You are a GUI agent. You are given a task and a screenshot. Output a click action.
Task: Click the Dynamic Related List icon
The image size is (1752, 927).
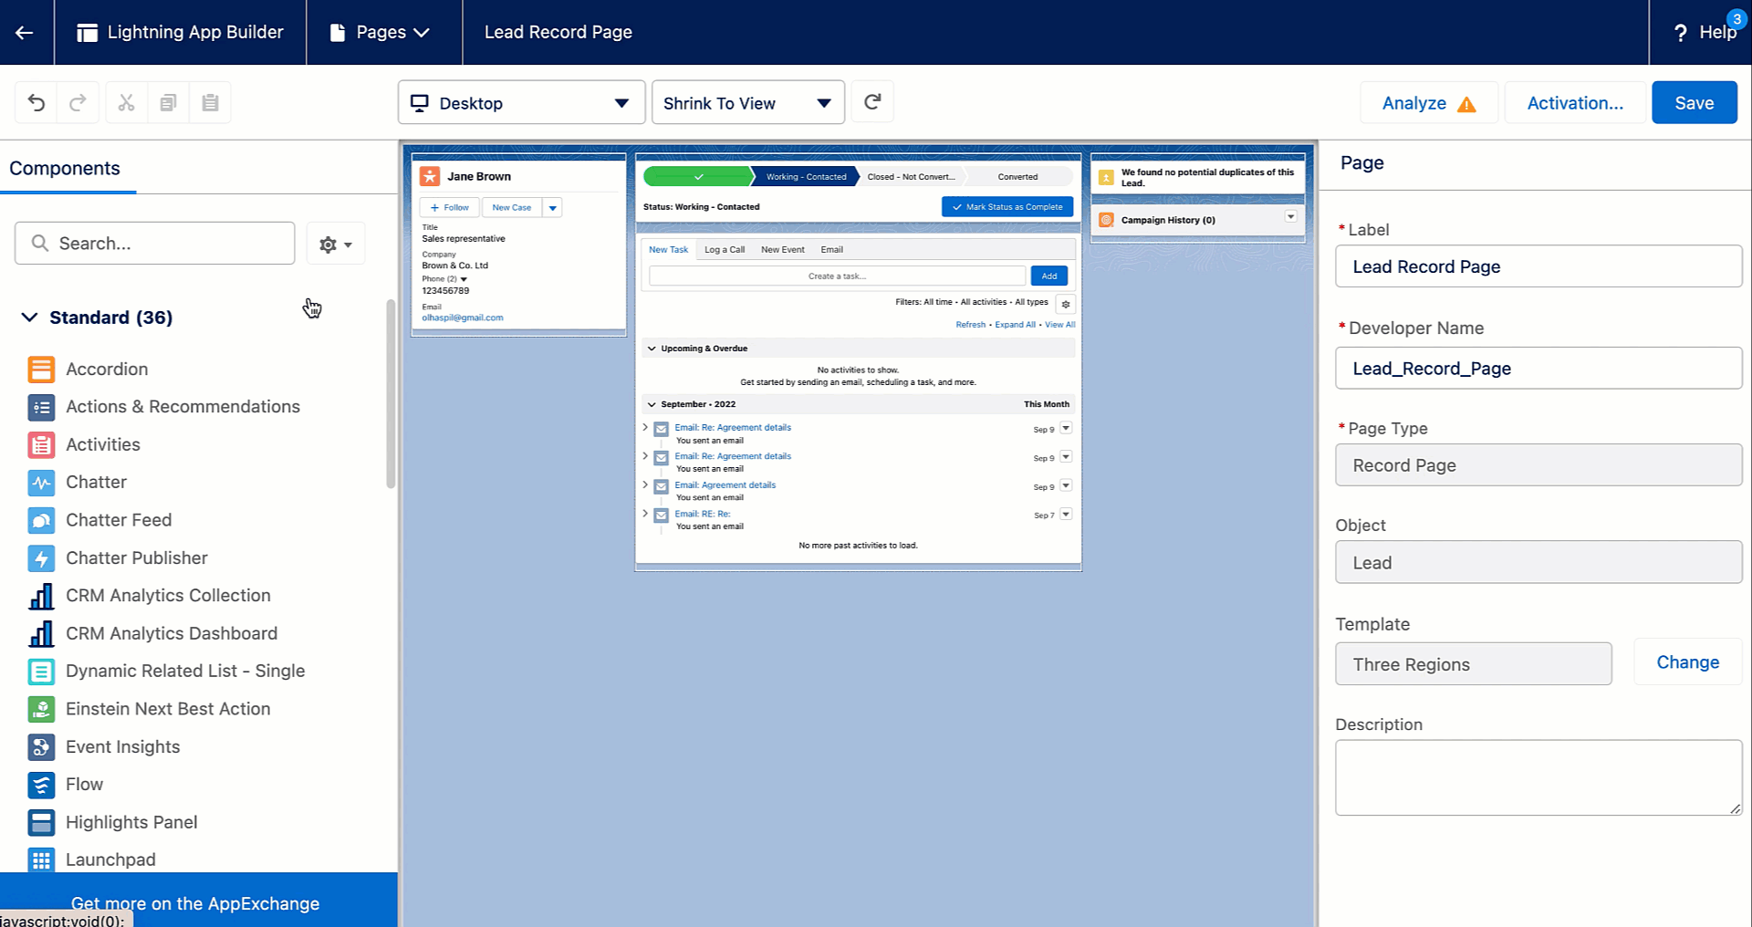(41, 672)
